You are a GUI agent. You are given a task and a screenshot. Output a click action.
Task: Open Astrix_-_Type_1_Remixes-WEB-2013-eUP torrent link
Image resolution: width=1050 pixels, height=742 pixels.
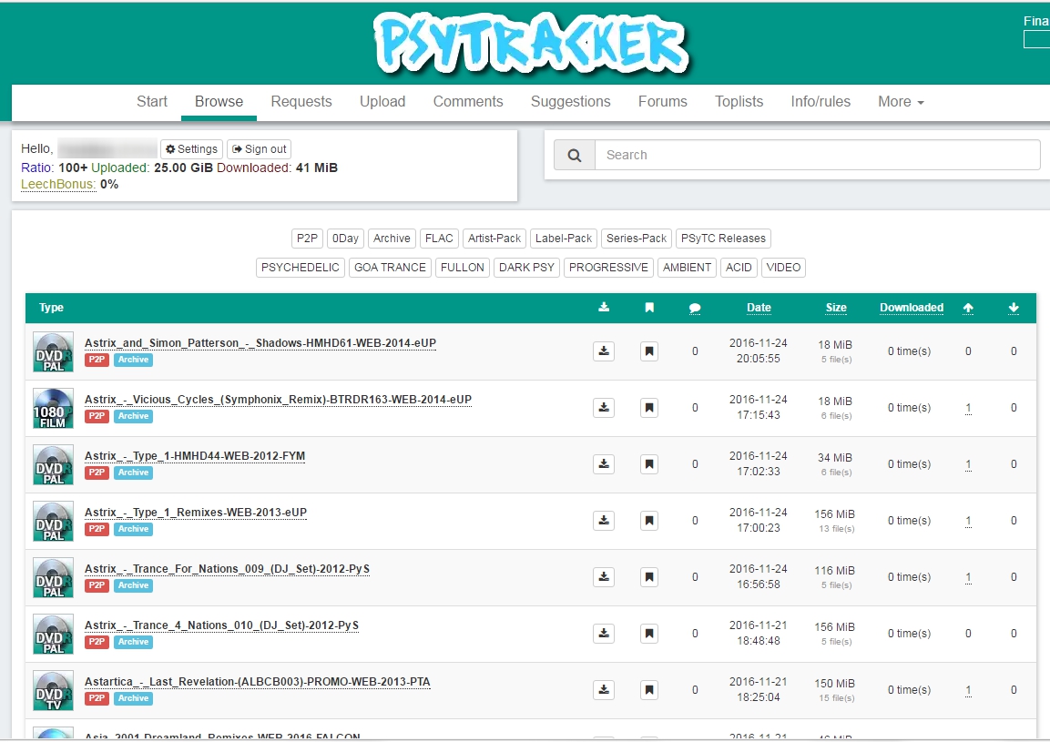(196, 513)
